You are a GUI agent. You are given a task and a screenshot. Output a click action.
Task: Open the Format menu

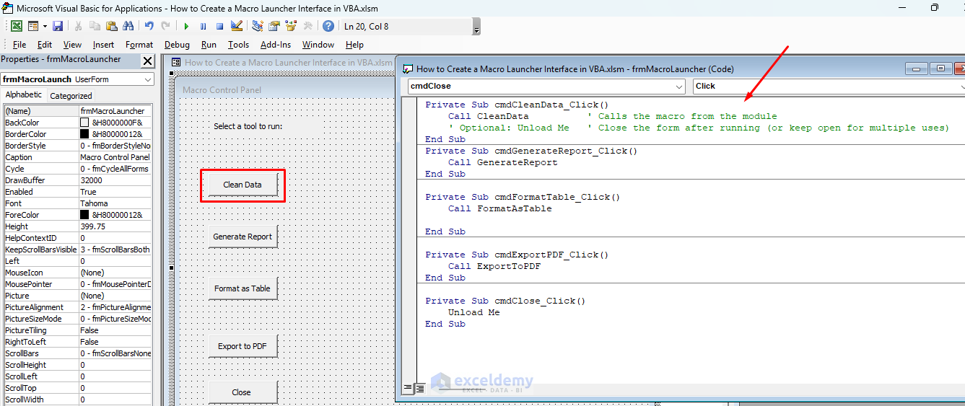tap(139, 45)
